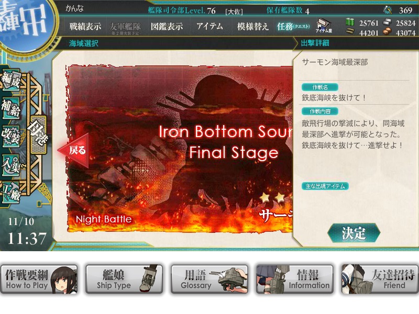Confirm sortie with the 決定 button

click(x=354, y=233)
